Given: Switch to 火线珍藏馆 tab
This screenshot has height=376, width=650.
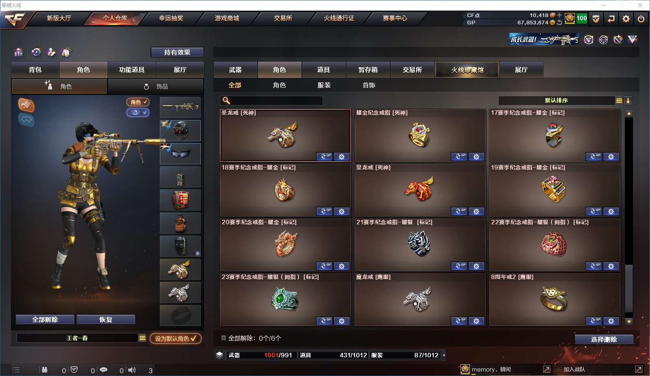Looking at the screenshot, I should 467,70.
